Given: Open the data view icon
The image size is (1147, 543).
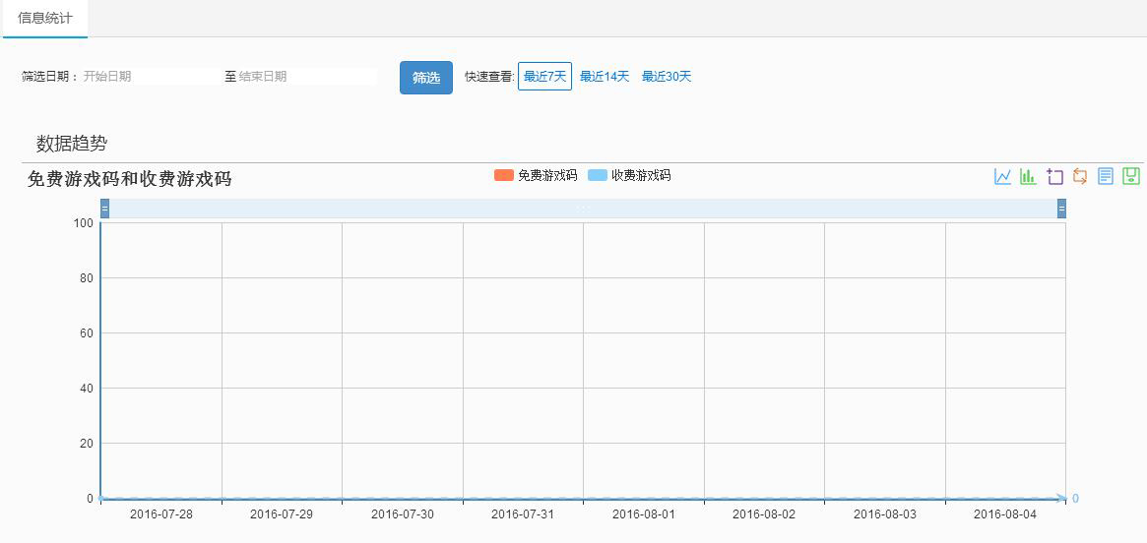Looking at the screenshot, I should pyautogui.click(x=1106, y=177).
